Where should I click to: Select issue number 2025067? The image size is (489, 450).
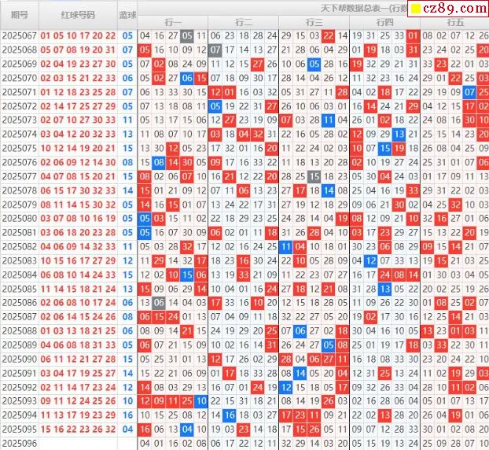point(20,35)
